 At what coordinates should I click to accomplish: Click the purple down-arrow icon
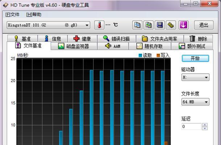pos(183,25)
